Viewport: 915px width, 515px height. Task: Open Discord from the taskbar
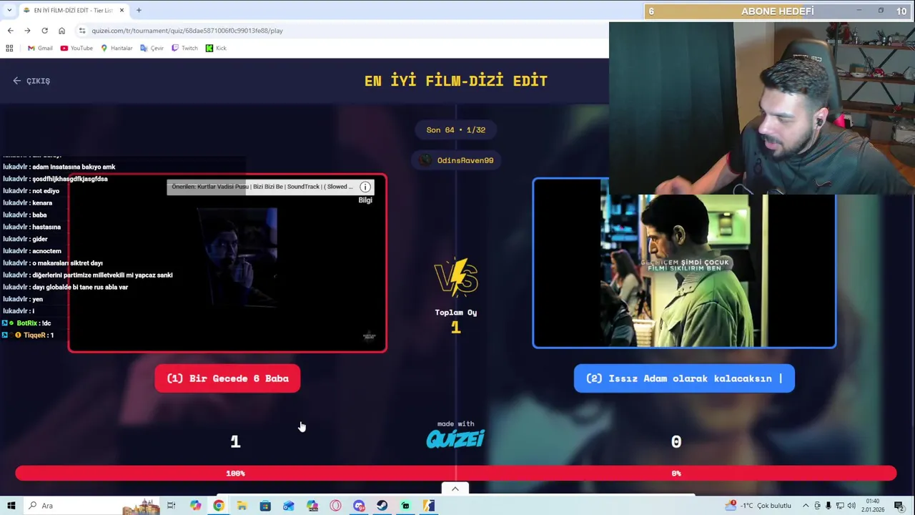coord(359,506)
